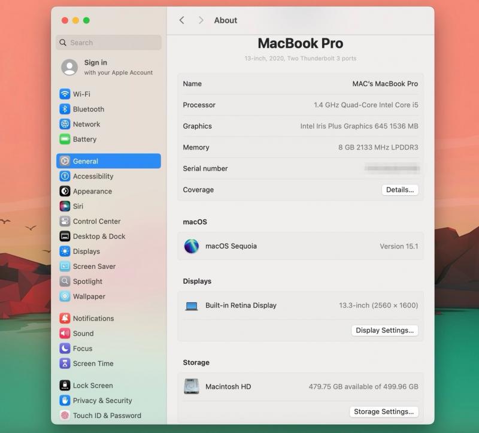Click the Search field
This screenshot has width=479, height=433.
pyautogui.click(x=109, y=43)
